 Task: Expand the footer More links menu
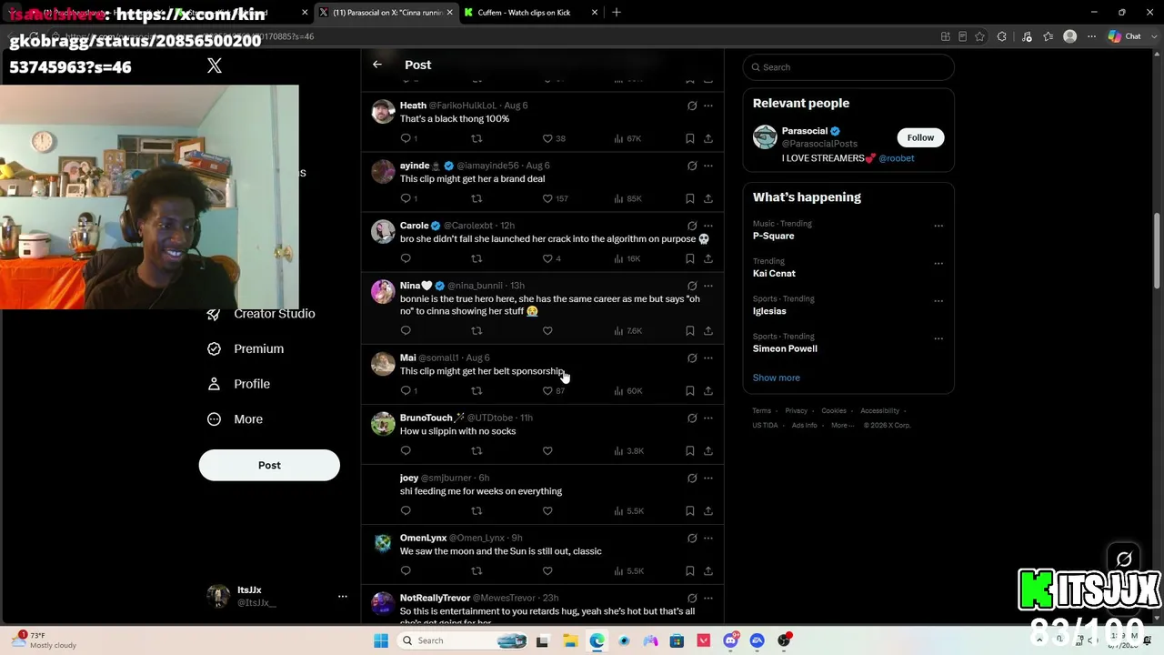tap(840, 425)
